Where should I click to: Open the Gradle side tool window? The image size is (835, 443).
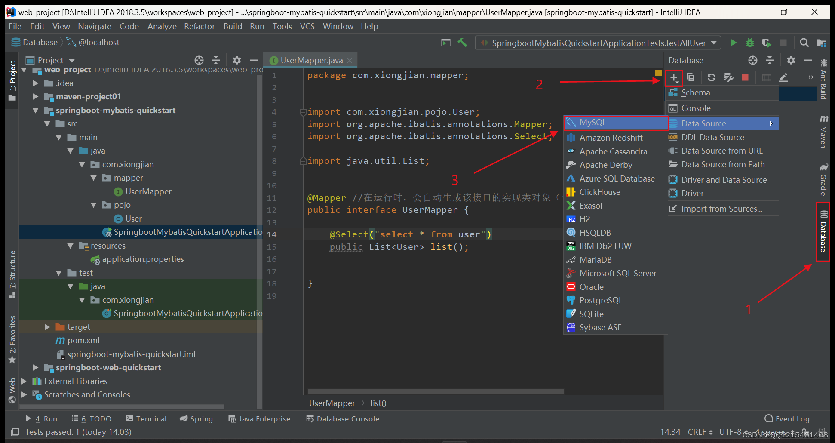point(823,179)
